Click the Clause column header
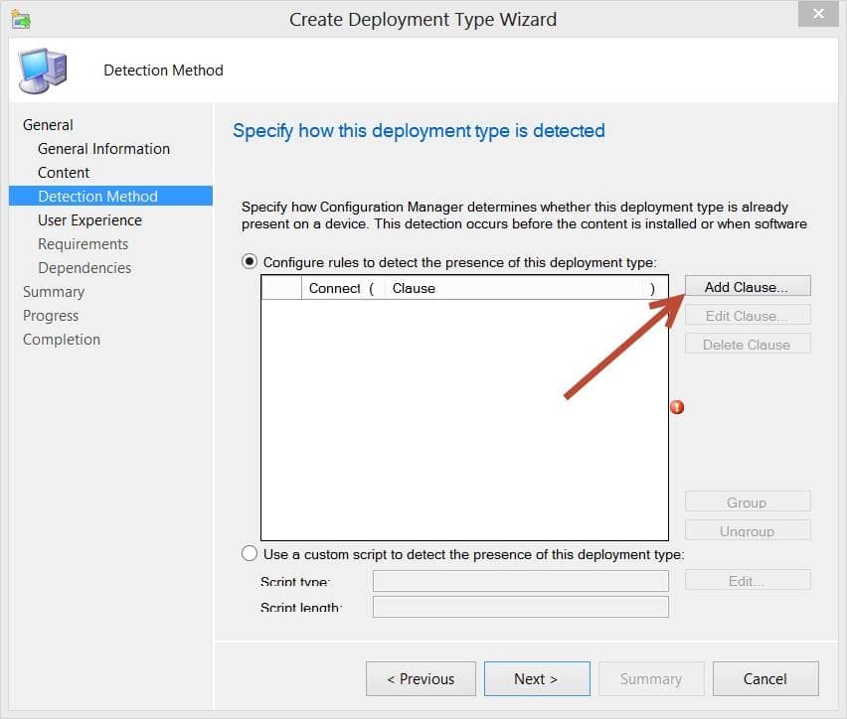This screenshot has width=847, height=719. pos(413,288)
